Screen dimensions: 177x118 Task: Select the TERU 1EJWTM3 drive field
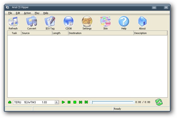coord(36,102)
